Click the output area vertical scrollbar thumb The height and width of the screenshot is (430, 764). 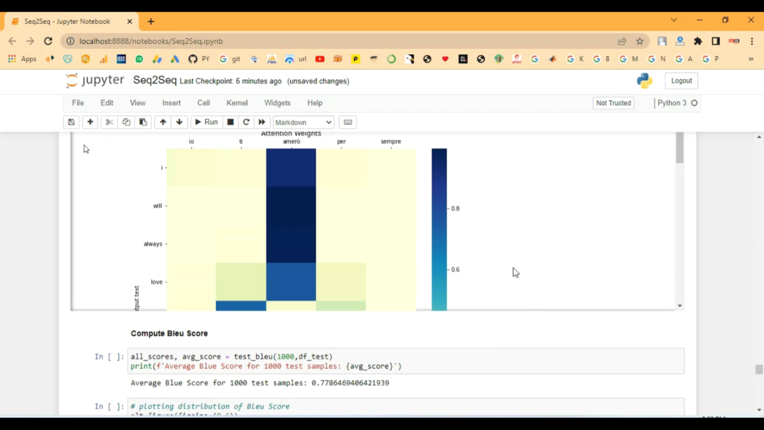click(679, 149)
